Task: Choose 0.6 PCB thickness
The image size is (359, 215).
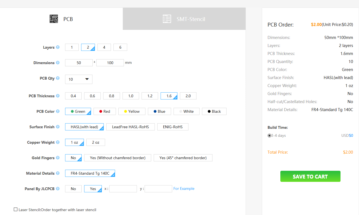Action: click(92, 96)
